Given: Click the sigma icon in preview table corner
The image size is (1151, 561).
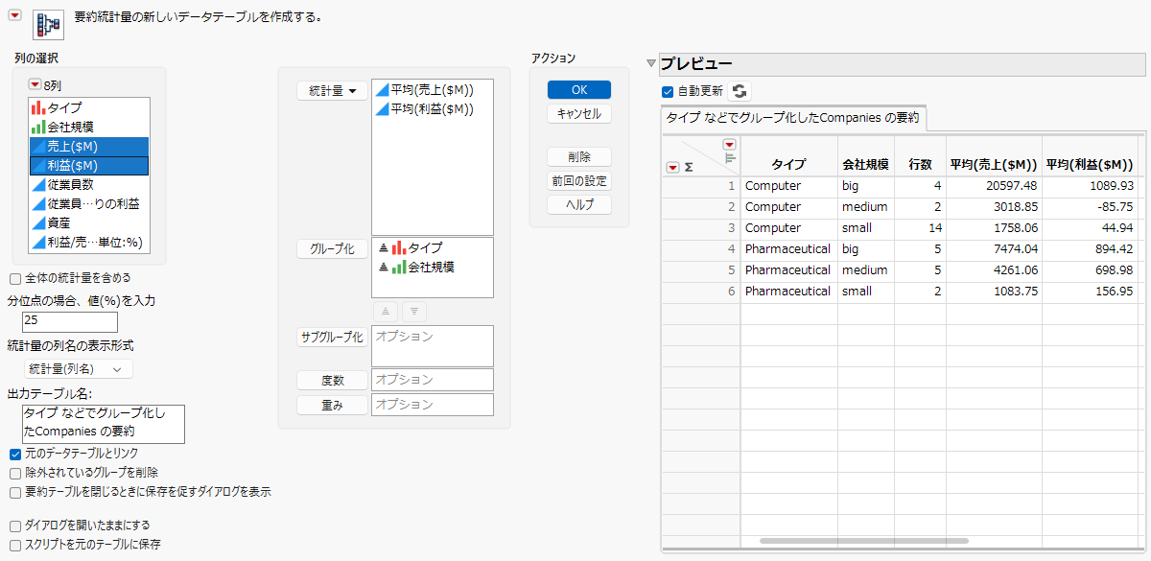Looking at the screenshot, I should tap(688, 167).
